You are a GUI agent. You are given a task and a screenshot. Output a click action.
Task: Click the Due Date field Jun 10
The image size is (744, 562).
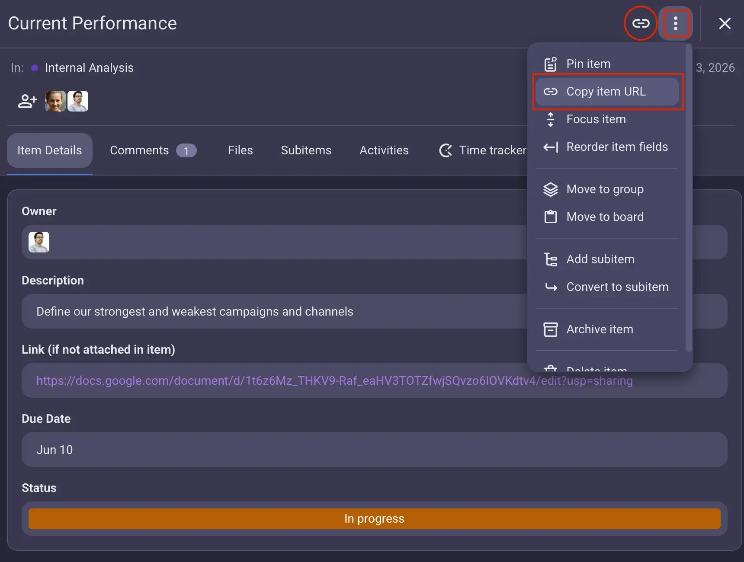click(x=375, y=450)
